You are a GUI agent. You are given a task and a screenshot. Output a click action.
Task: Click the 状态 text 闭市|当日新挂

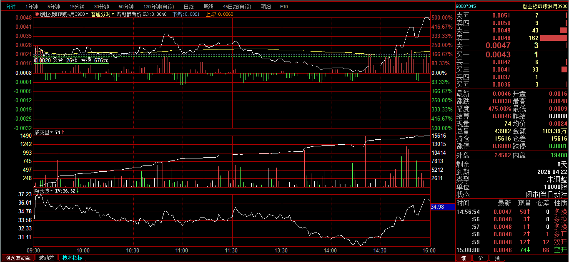point(546,194)
